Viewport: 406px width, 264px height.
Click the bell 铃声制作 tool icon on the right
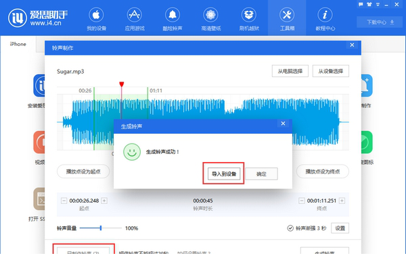tap(367, 86)
